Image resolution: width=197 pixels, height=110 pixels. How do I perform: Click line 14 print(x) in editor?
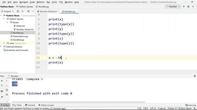(x=56, y=62)
